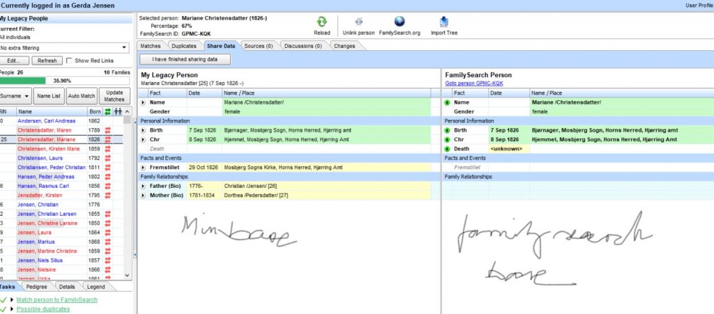
Task: Sort by Born column header
Action: click(x=95, y=111)
